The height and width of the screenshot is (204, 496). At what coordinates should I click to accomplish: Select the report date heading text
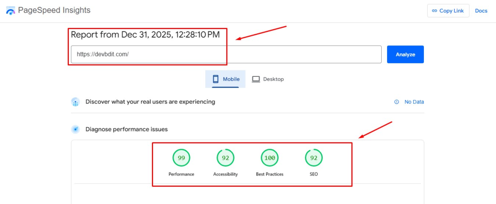[145, 35]
